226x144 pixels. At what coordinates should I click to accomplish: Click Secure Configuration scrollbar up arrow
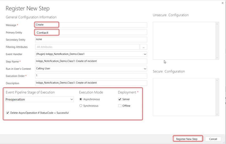pyautogui.click(x=217, y=80)
